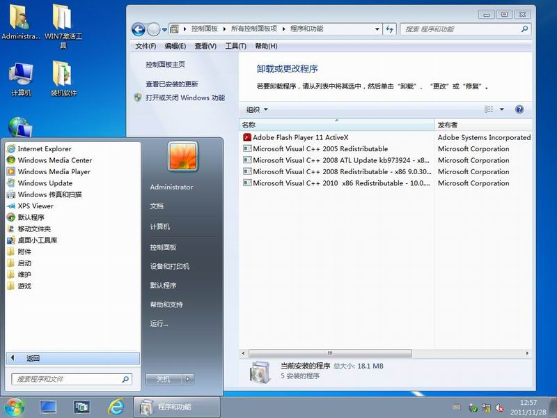Open the 帮助(H) menu
Image resolution: width=557 pixels, height=418 pixels.
pos(266,46)
